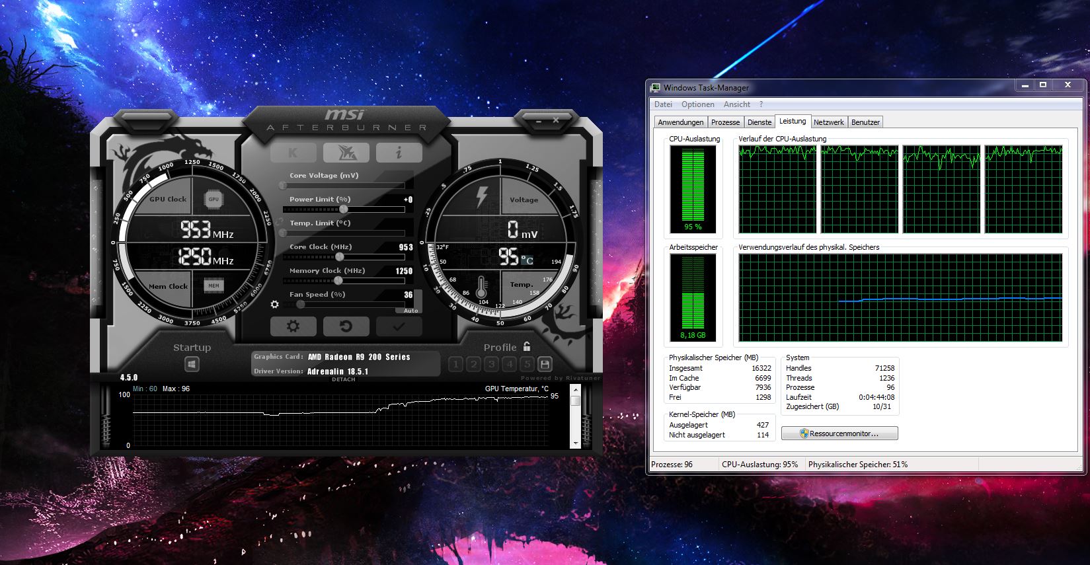Open the Kombustor 'K' button in Afterburner

coord(293,153)
